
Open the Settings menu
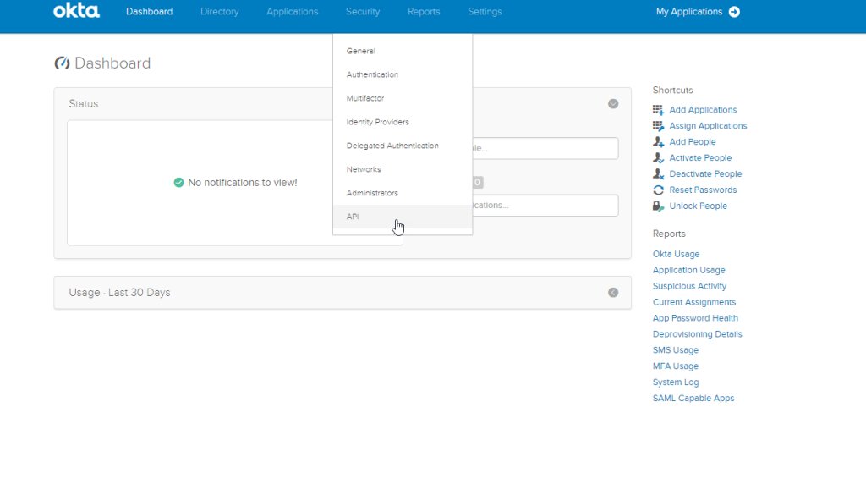485,12
